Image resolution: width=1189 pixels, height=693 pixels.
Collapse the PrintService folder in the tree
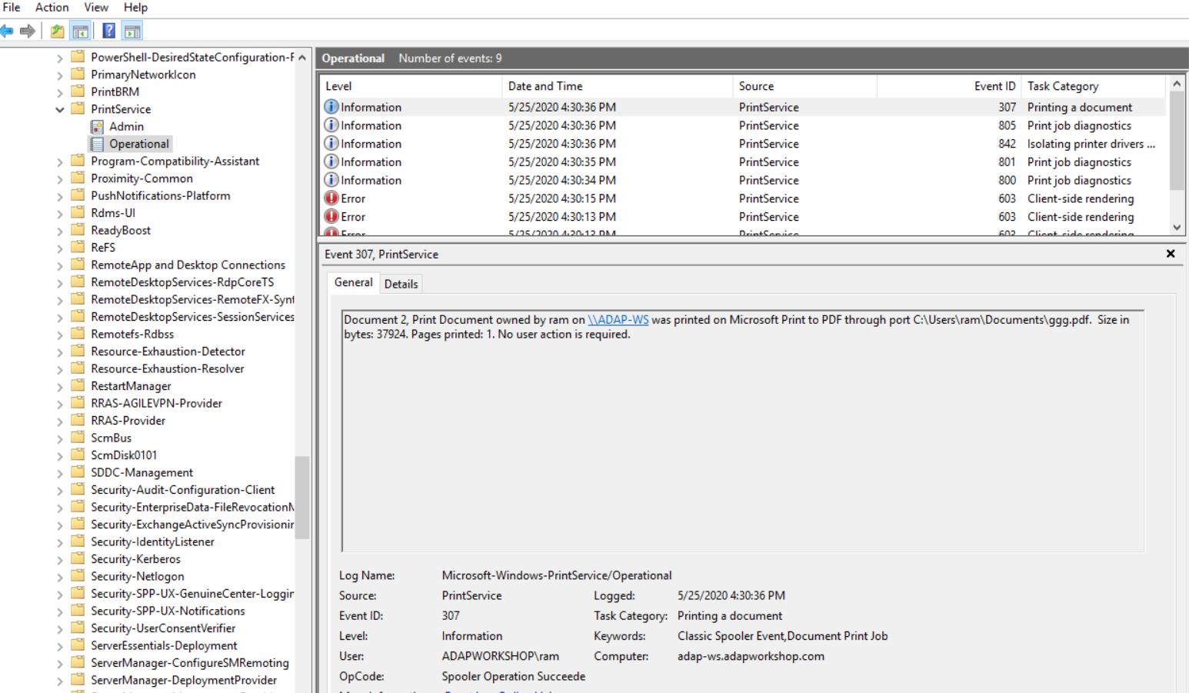tap(59, 108)
